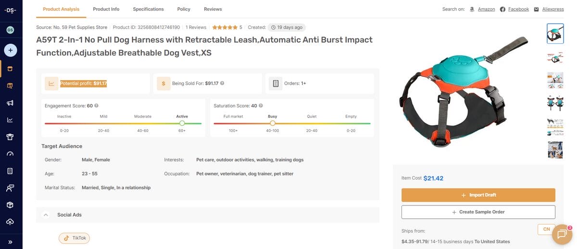
Task: Click the Create Sample Order button
Action: pos(478,212)
